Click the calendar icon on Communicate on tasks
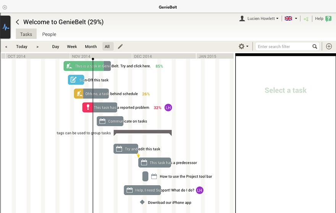 point(102,121)
